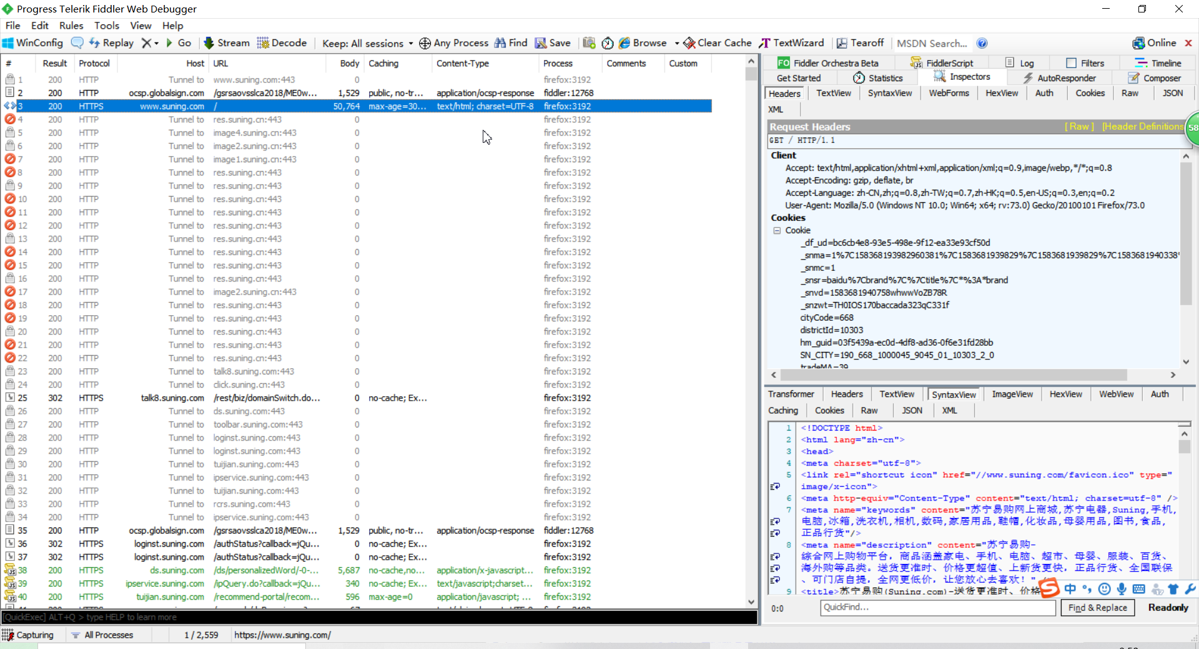Click the Go resume button
Viewport: 1199px width, 649px height.
point(178,43)
